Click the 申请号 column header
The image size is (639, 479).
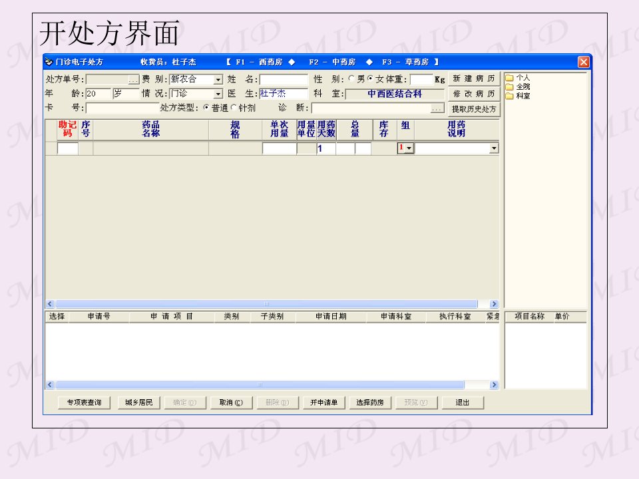(99, 317)
